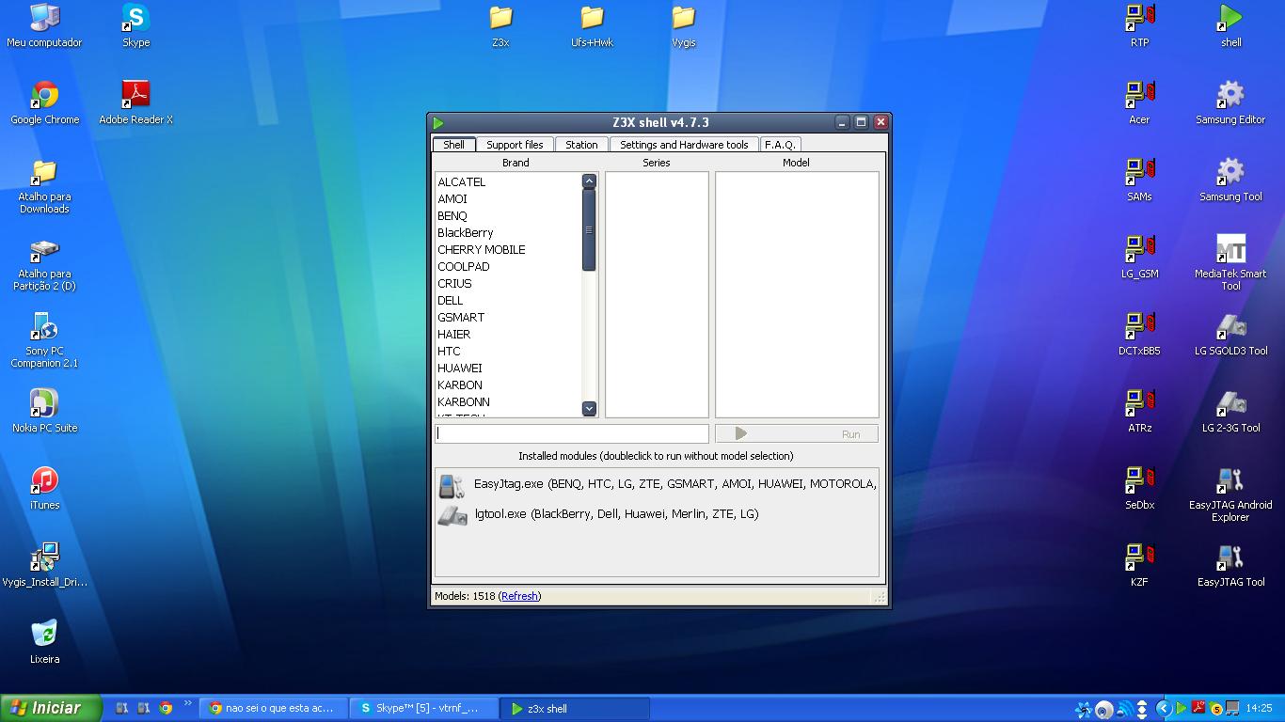This screenshot has height=722, width=1285.
Task: Launch the shell desktop shortcut
Action: point(1230,25)
